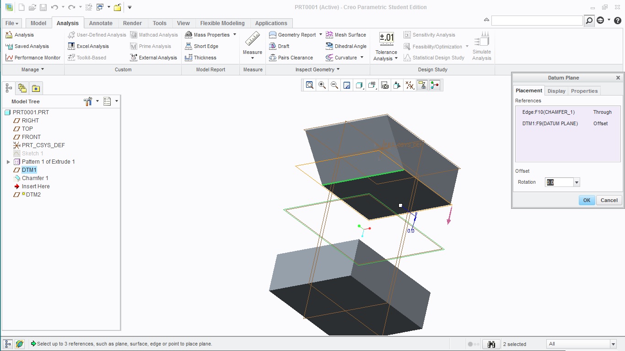Open Saved Analysis
This screenshot has height=351, width=625.
pos(27,46)
